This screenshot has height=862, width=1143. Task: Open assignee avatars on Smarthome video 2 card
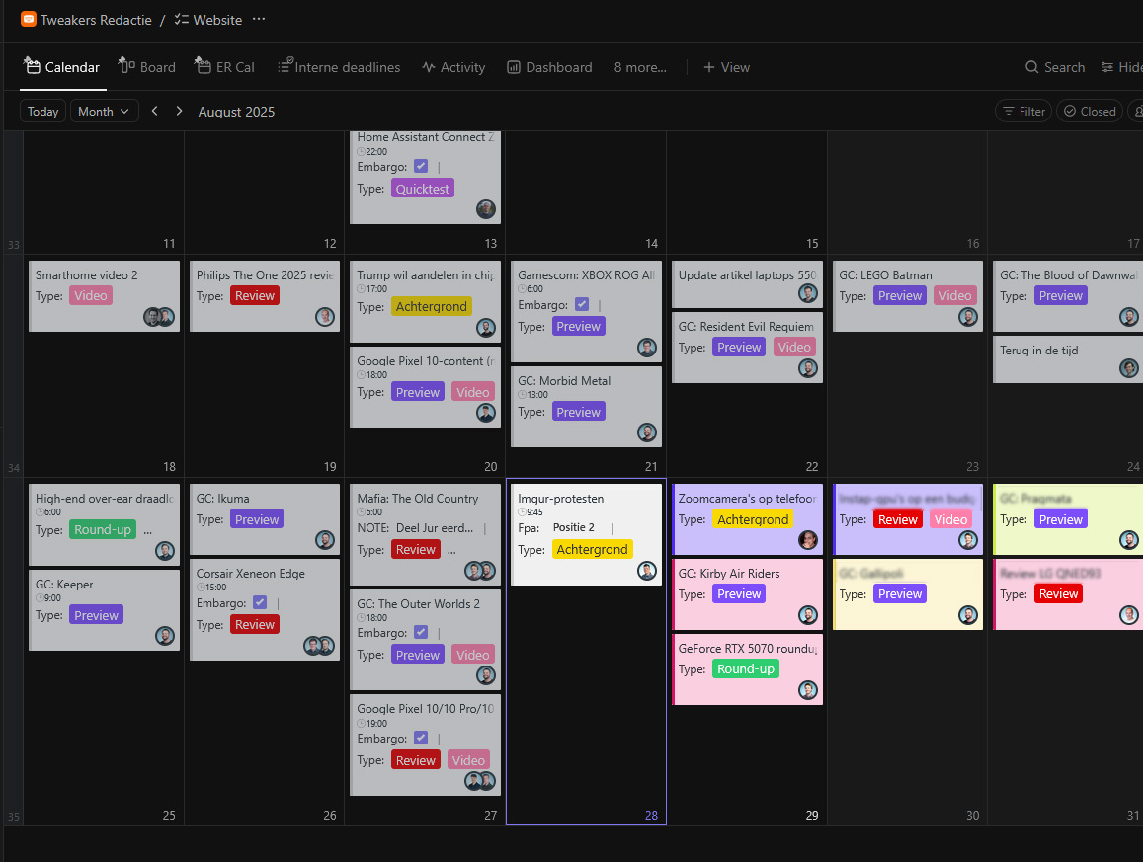159,317
